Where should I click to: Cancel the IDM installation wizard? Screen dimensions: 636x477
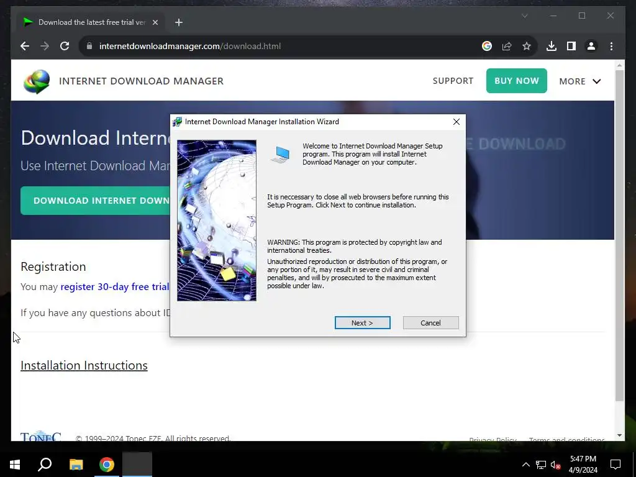pyautogui.click(x=431, y=323)
